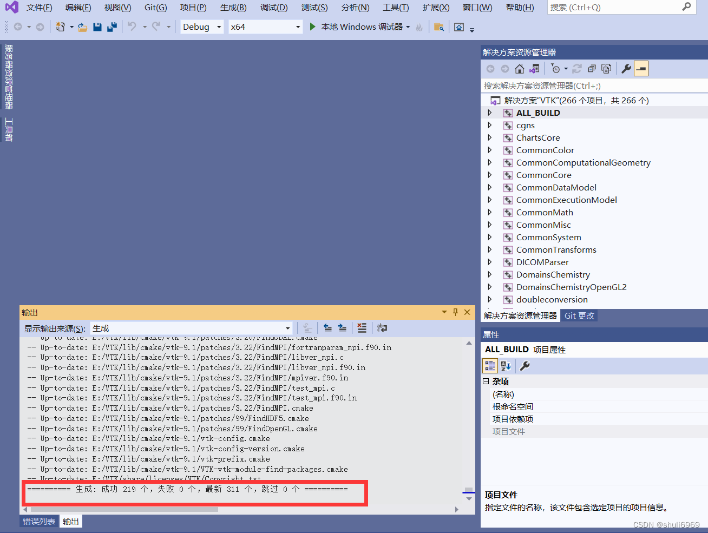Click the search magnifier icon
Screen dimensions: 708x533
[686, 7]
